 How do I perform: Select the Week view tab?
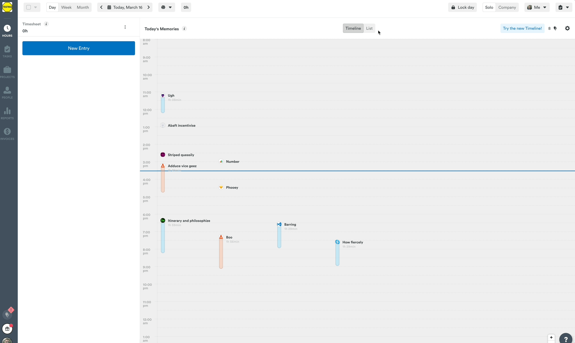66,7
